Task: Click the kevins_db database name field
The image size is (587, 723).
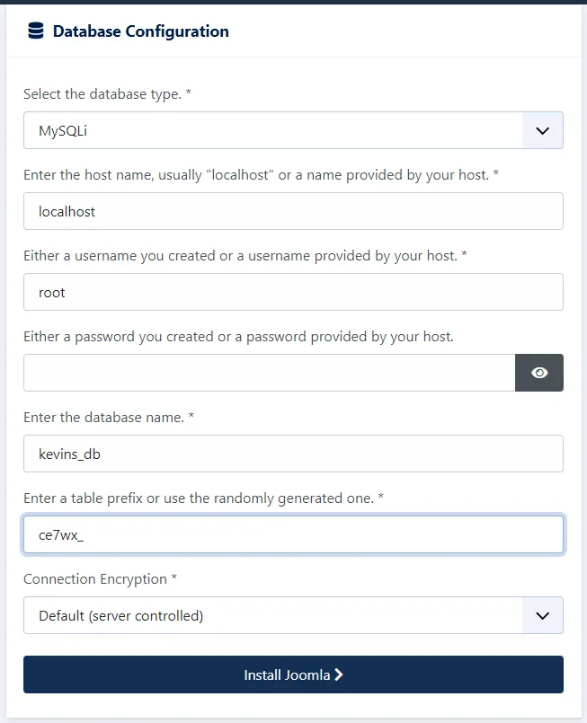Action: (293, 454)
